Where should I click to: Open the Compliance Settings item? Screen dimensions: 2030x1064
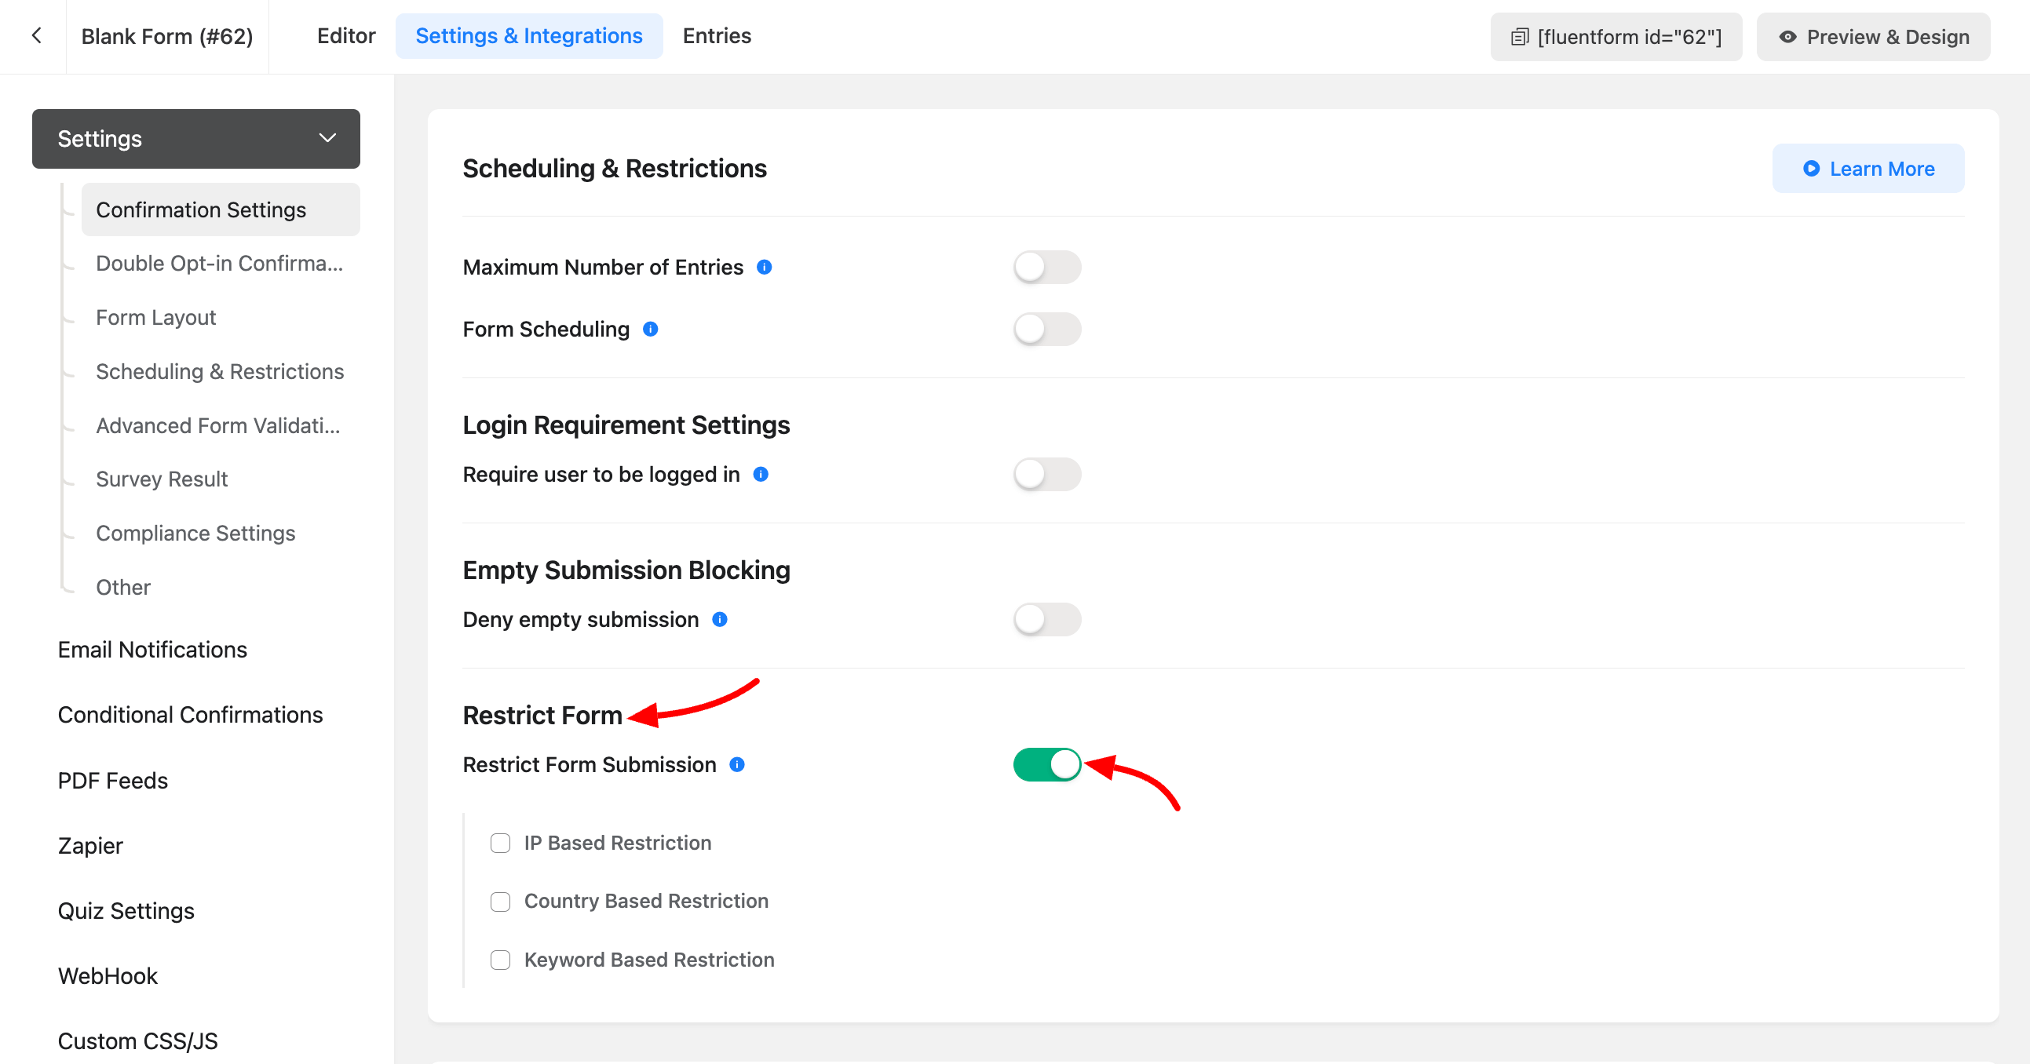(195, 534)
